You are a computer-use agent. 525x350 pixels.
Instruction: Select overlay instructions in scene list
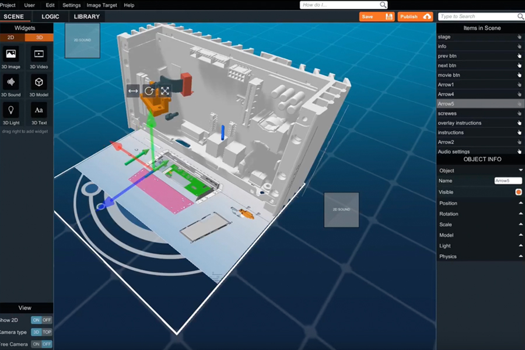tap(481, 123)
